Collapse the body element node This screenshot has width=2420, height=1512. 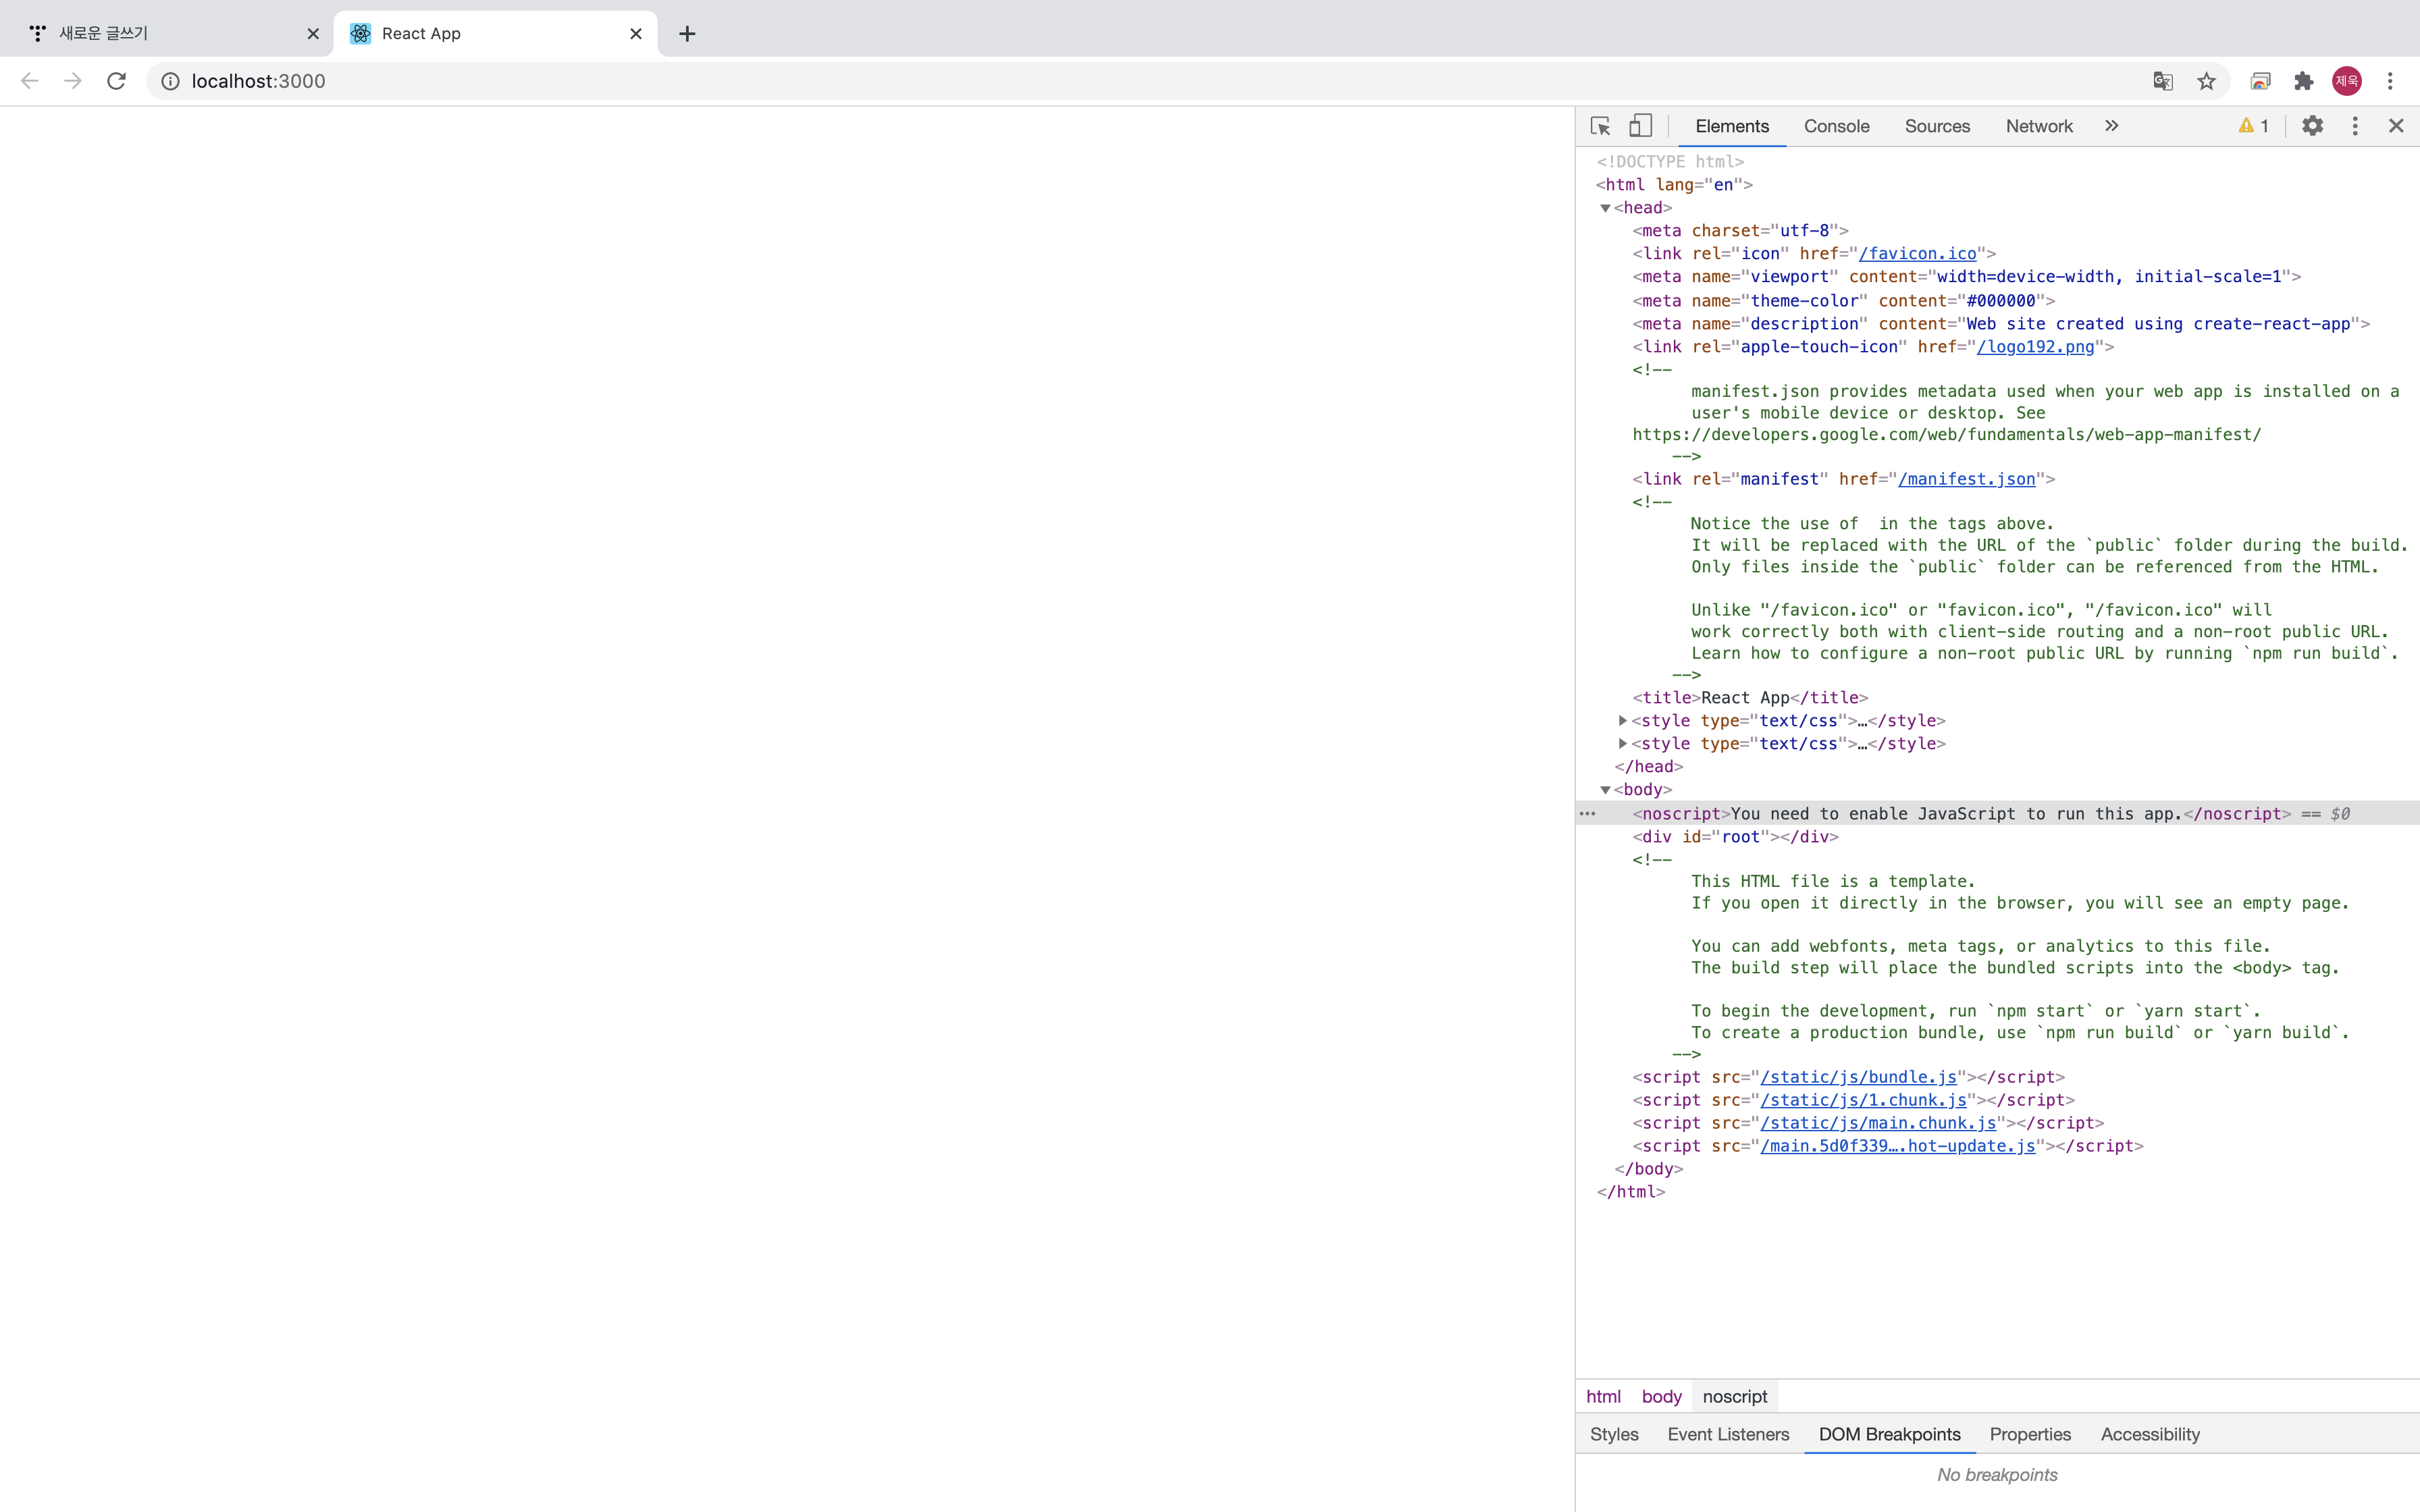point(1605,790)
